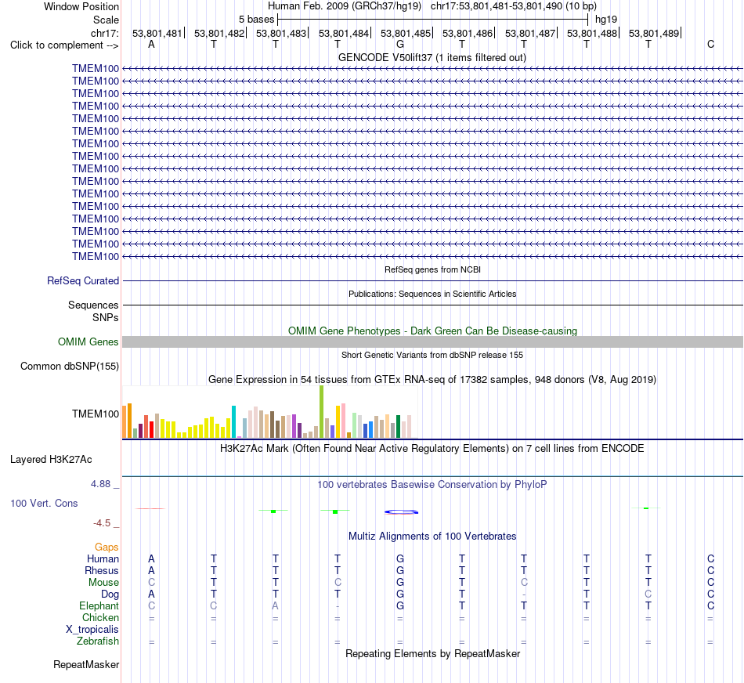This screenshot has width=744, height=683.
Task: Click the tallest green bar in GTEx chart
Action: [x=322, y=411]
